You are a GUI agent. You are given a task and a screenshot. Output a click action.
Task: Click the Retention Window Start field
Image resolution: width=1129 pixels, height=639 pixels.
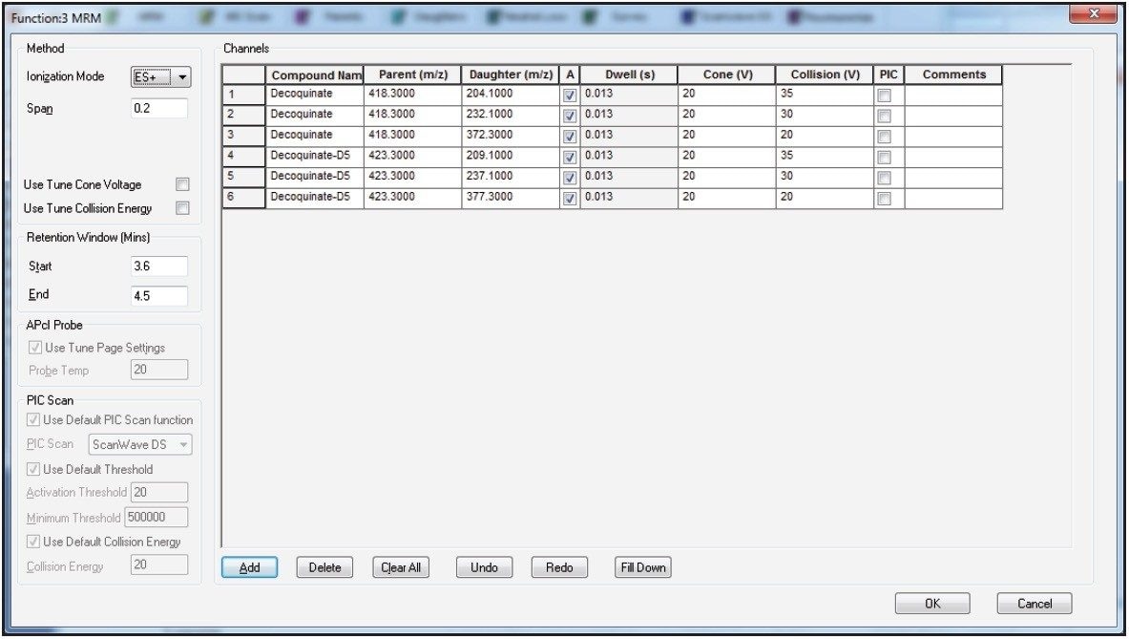158,266
